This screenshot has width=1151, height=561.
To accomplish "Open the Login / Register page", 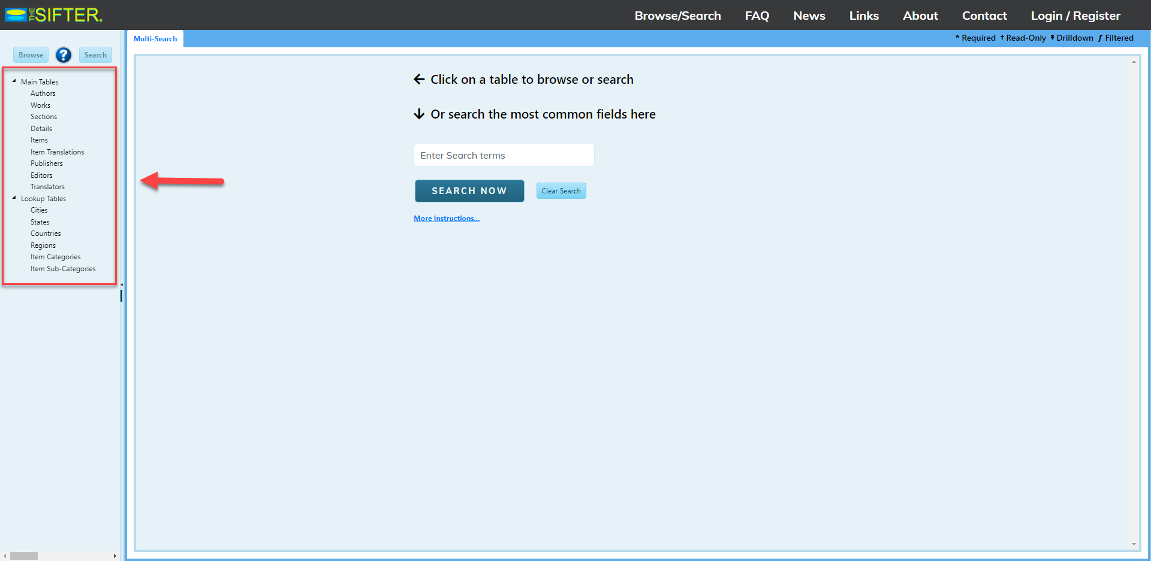I will pos(1075,16).
